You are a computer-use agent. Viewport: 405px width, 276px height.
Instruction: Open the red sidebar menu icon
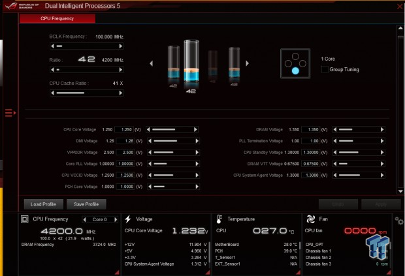[x=10, y=113]
